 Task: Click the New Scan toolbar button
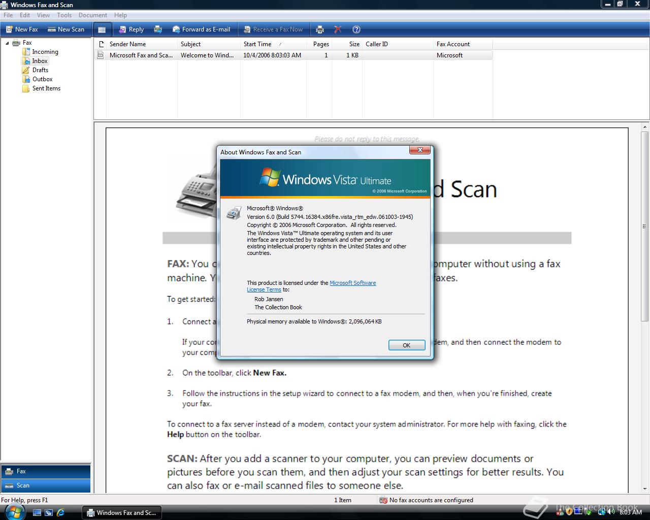click(66, 29)
